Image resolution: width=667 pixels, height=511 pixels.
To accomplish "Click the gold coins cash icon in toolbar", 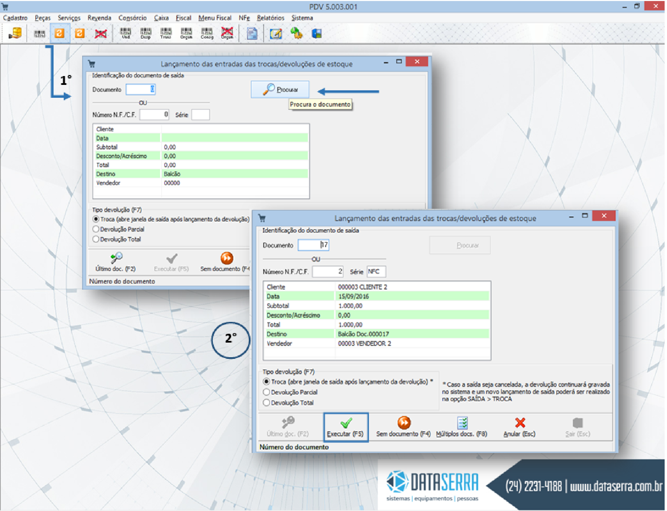I will [x=15, y=33].
